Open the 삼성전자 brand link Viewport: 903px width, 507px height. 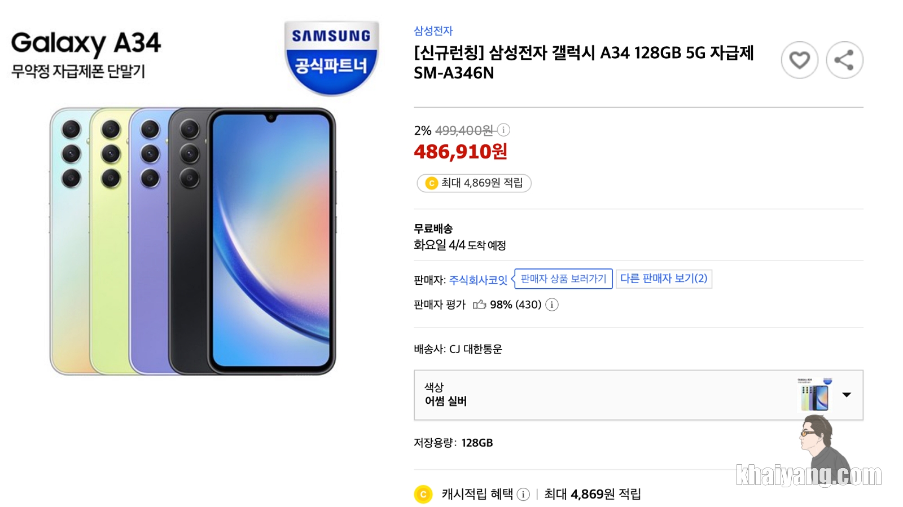433,31
